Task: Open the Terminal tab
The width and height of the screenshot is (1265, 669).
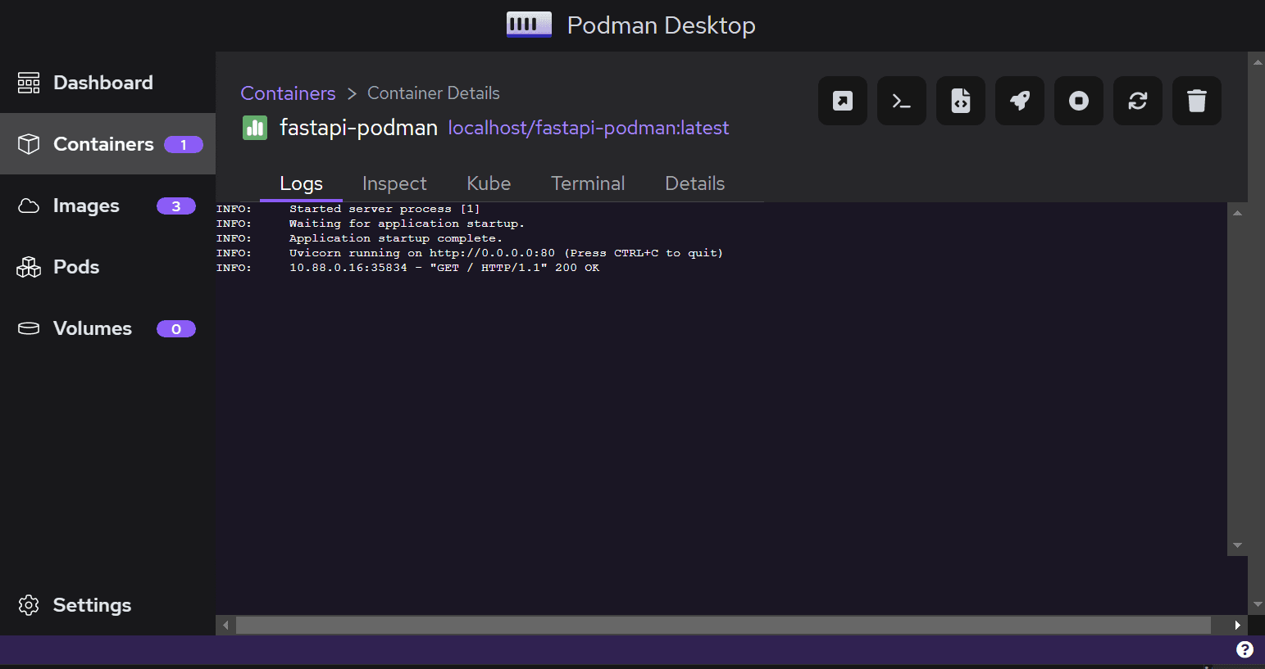Action: (588, 183)
